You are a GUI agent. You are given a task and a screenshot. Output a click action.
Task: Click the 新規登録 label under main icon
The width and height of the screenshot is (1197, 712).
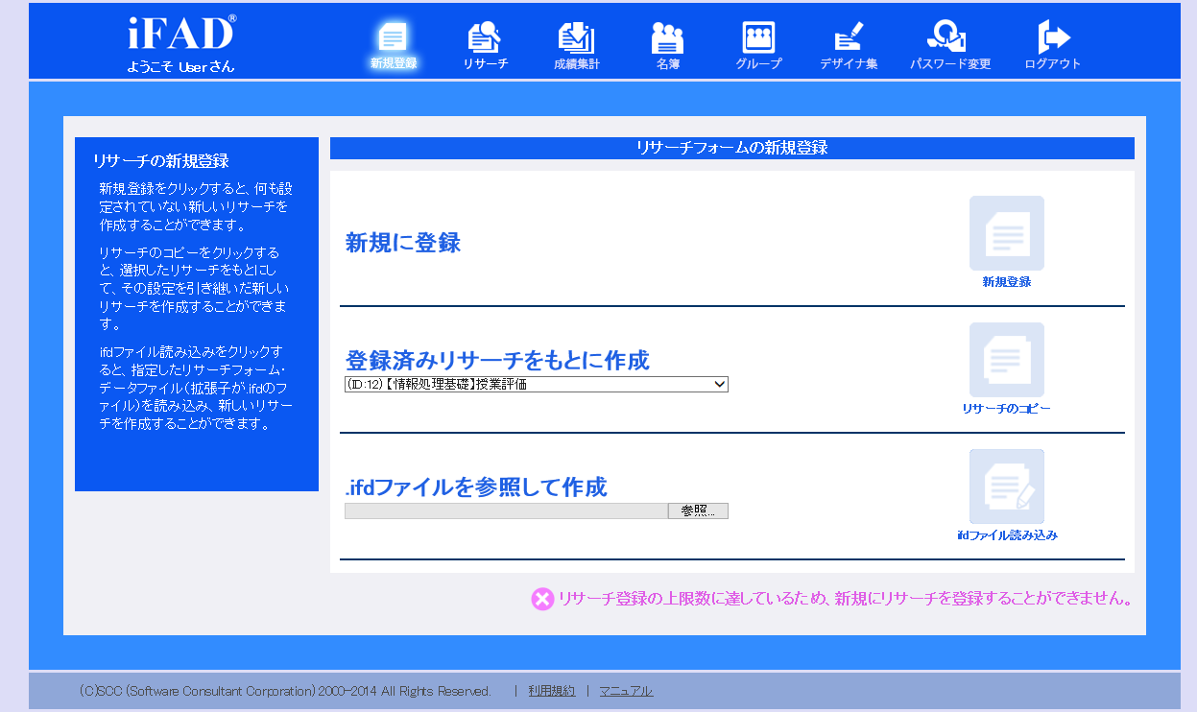tap(1007, 282)
